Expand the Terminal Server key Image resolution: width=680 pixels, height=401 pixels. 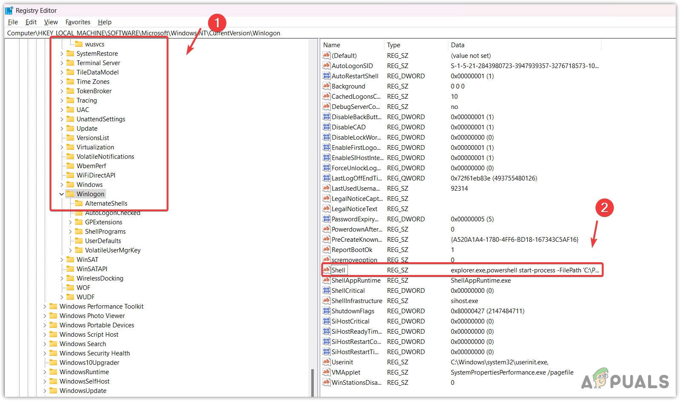(62, 63)
